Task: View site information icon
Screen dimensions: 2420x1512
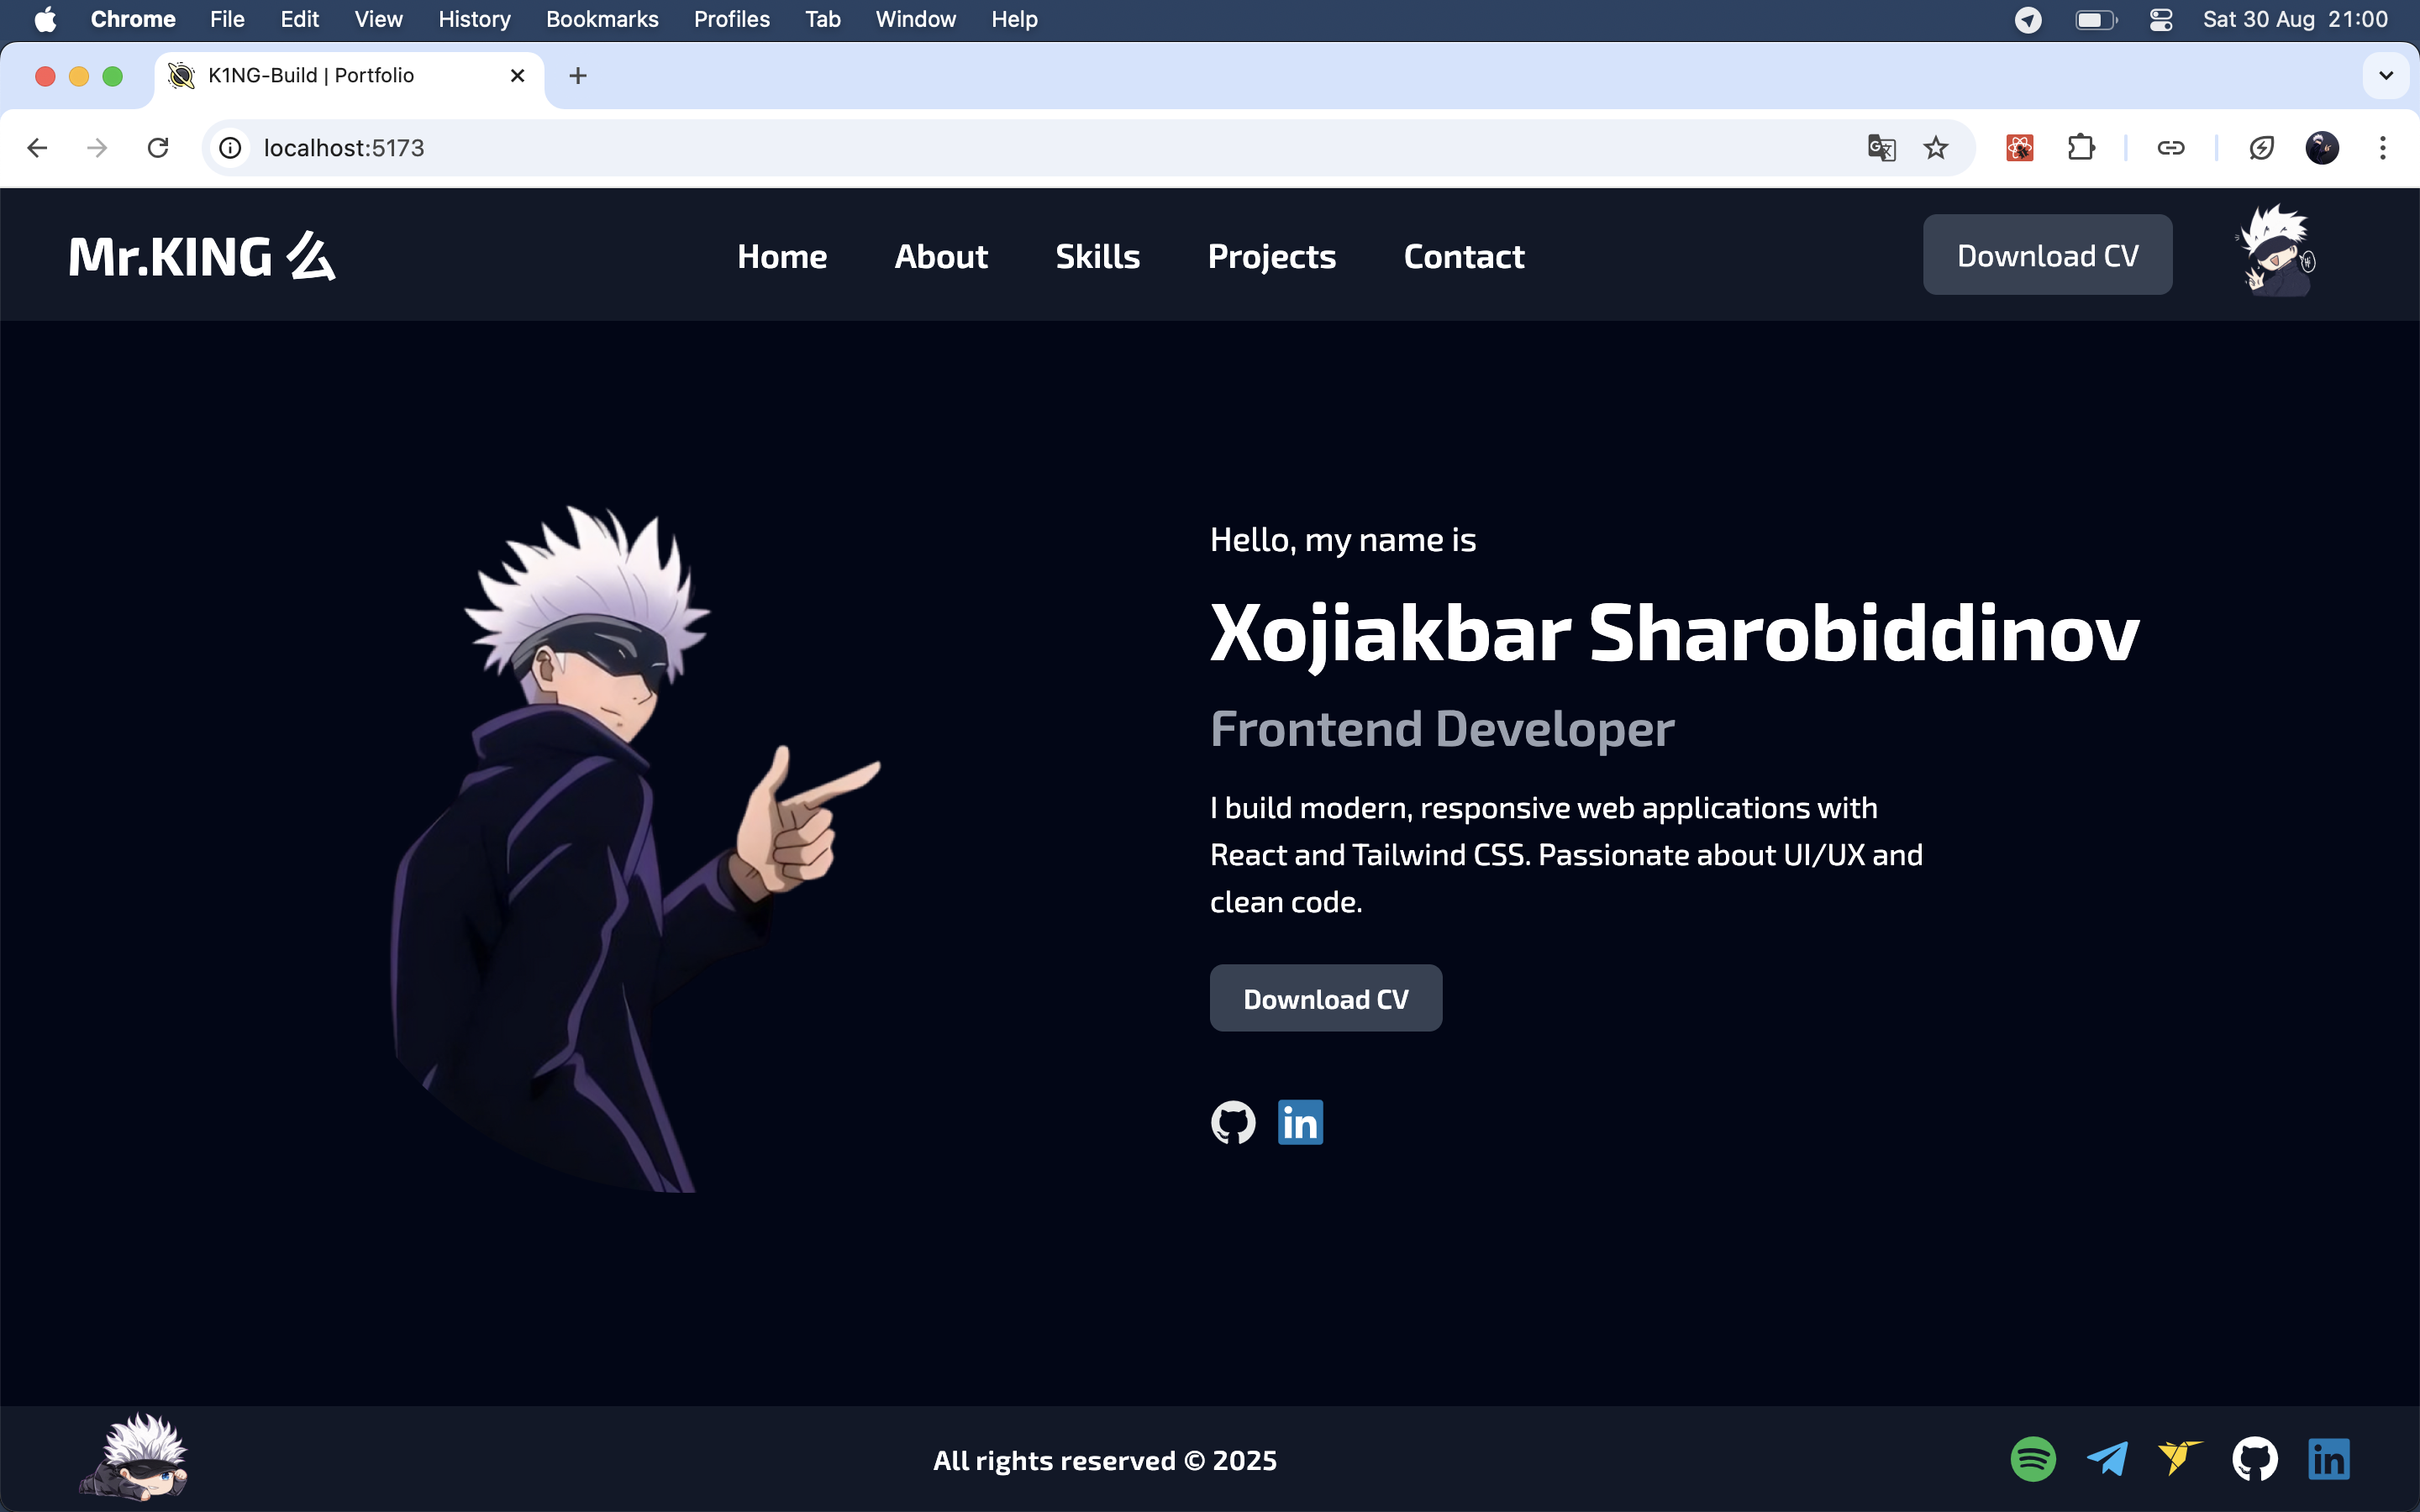Action: [x=230, y=148]
